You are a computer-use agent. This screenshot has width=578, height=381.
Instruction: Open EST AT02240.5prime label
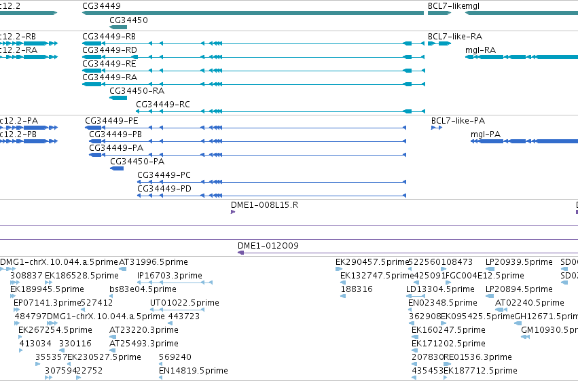coord(530,303)
